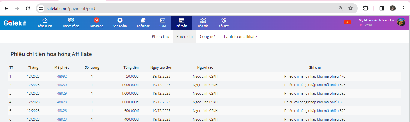Viewport: 410px width, 122px height.
Task: Open Đơn hàng orders with 42 badge
Action: (x=96, y=23)
